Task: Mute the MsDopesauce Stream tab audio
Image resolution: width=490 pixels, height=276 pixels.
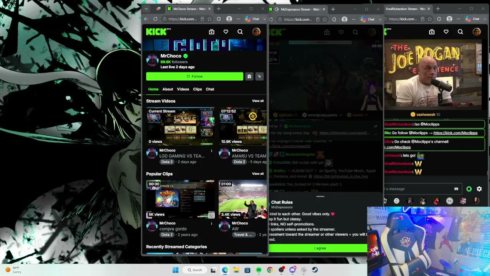Action: 277,9
